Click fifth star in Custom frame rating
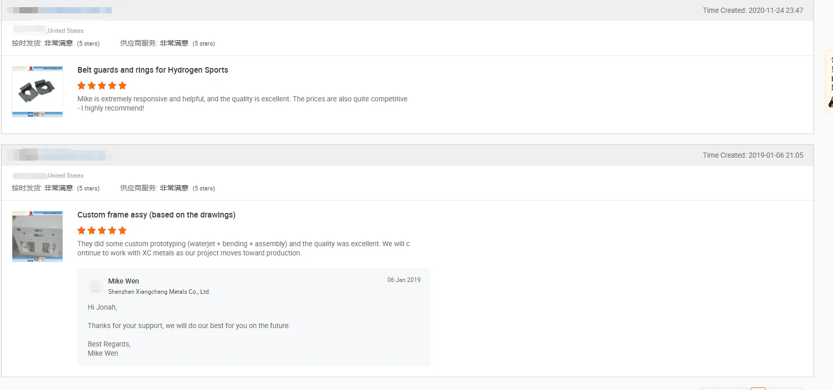This screenshot has height=390, width=833. coord(122,230)
